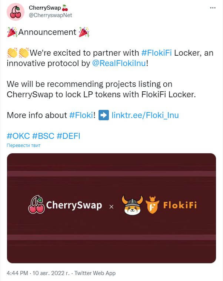
Task: Open the three-dot more options menu
Action: (213, 8)
